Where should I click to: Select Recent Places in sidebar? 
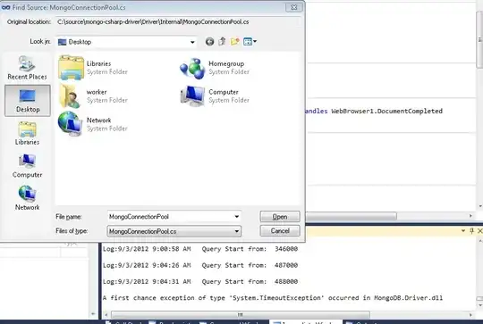click(27, 68)
